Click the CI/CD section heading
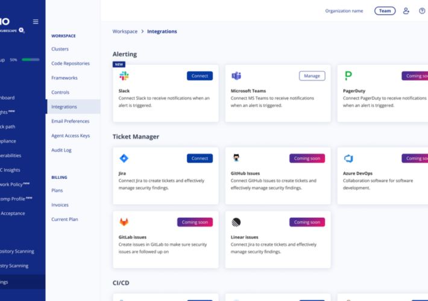Screen dimensions: 428x301 coord(121,283)
